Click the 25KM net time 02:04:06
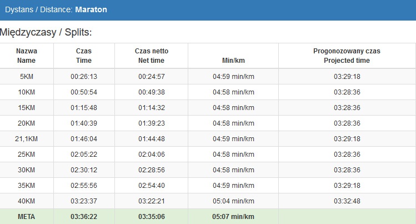 151,155
